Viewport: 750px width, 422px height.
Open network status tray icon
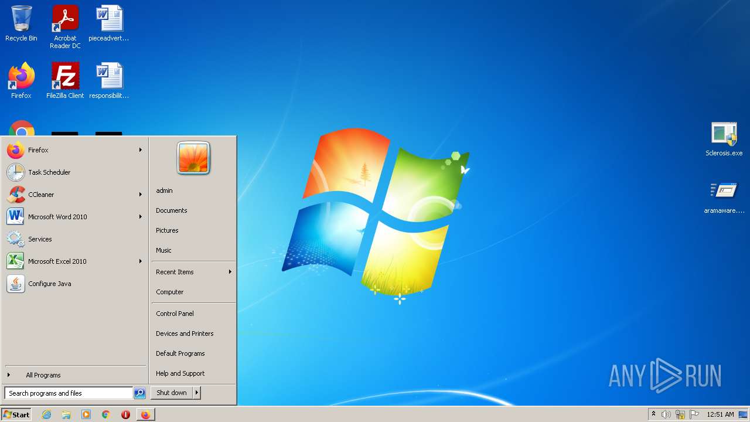(680, 414)
